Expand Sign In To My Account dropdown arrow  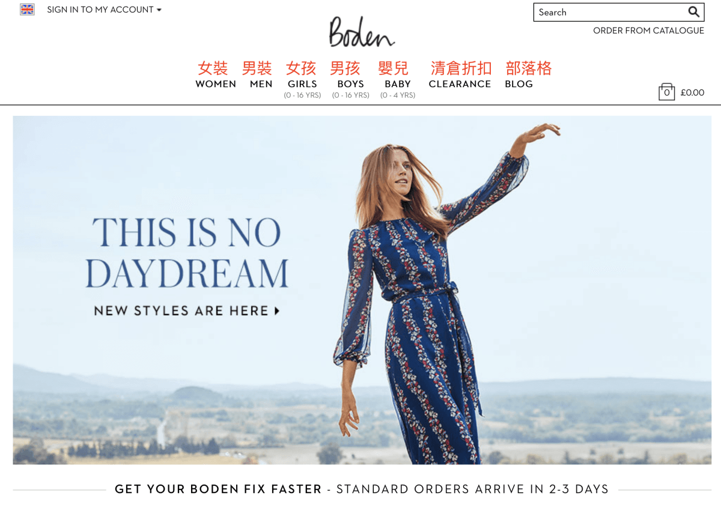point(159,10)
